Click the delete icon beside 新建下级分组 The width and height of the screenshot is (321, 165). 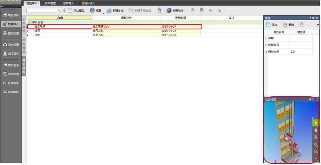pyautogui.click(x=159, y=10)
